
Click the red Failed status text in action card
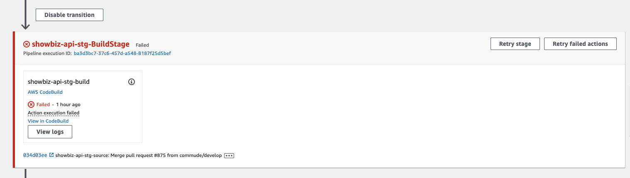pos(43,104)
